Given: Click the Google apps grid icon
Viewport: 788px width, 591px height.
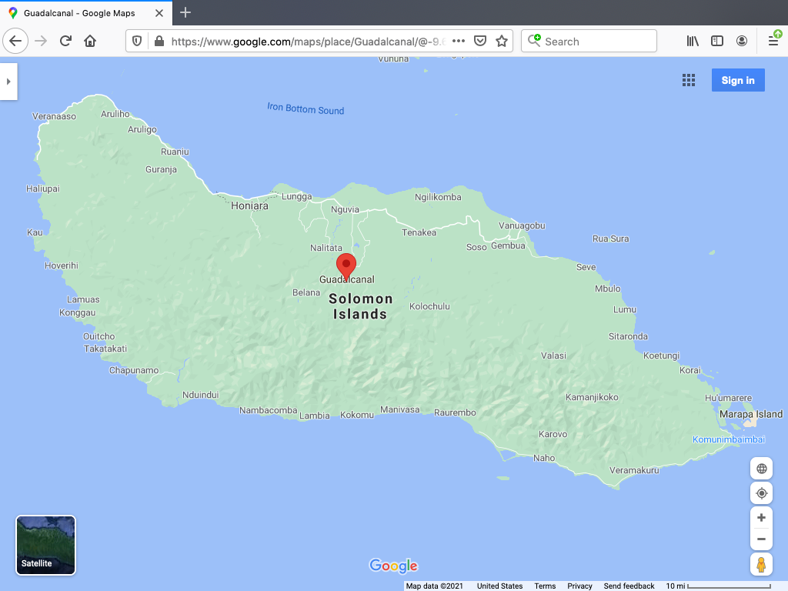Looking at the screenshot, I should [689, 81].
